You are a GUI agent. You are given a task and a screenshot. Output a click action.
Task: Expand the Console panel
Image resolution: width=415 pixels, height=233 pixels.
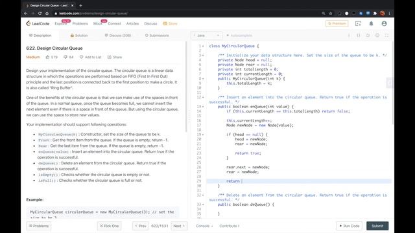204,226
